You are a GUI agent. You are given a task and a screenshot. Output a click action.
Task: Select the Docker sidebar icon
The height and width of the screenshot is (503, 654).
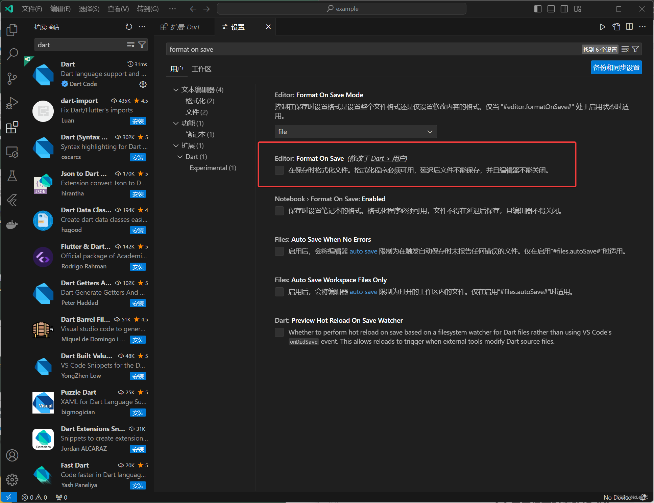(12, 224)
